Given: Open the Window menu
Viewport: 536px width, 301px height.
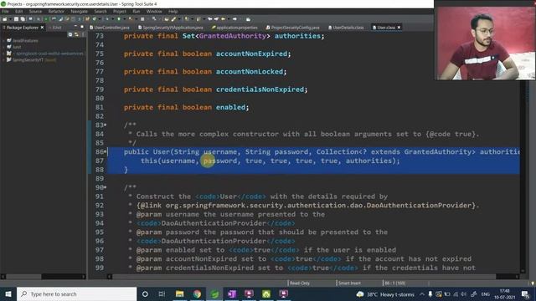Looking at the screenshot, I should [x=154, y=11].
